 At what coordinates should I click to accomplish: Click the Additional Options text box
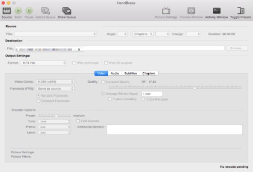click(x=174, y=129)
